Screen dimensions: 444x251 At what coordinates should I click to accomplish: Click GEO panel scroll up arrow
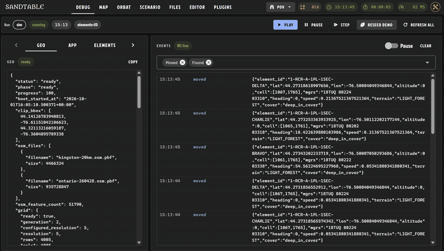(x=139, y=72)
